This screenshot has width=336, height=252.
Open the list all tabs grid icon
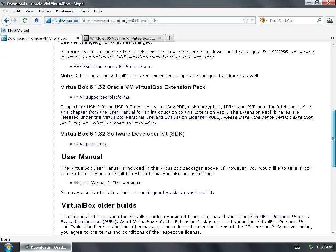point(333,38)
